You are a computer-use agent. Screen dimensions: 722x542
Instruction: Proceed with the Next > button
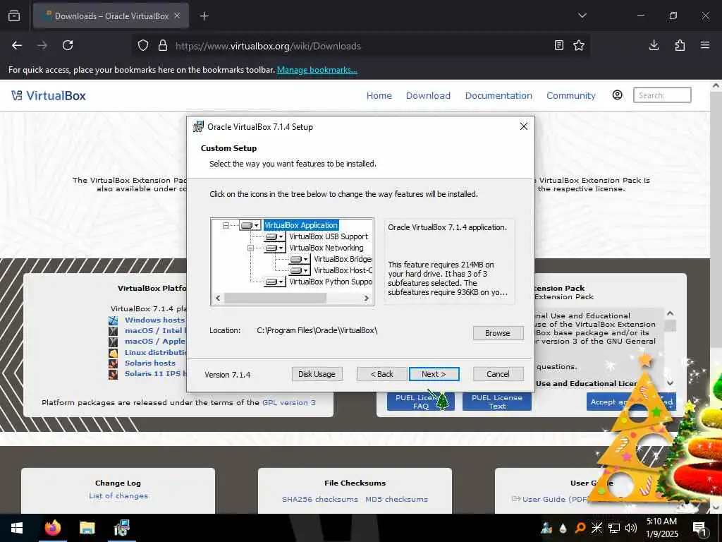pos(434,374)
